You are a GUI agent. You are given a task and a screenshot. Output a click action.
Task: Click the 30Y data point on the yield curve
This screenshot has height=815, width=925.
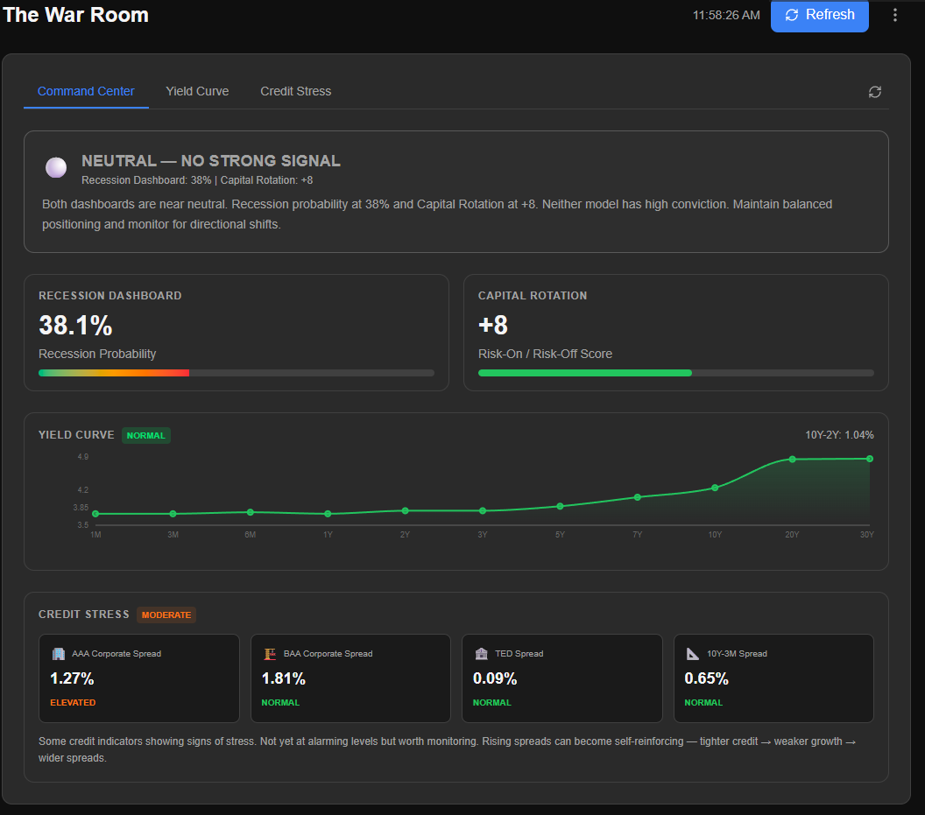click(x=869, y=458)
